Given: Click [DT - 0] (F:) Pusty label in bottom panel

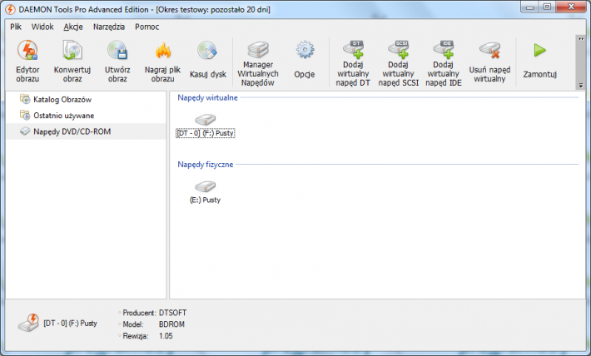Looking at the screenshot, I should [x=71, y=324].
